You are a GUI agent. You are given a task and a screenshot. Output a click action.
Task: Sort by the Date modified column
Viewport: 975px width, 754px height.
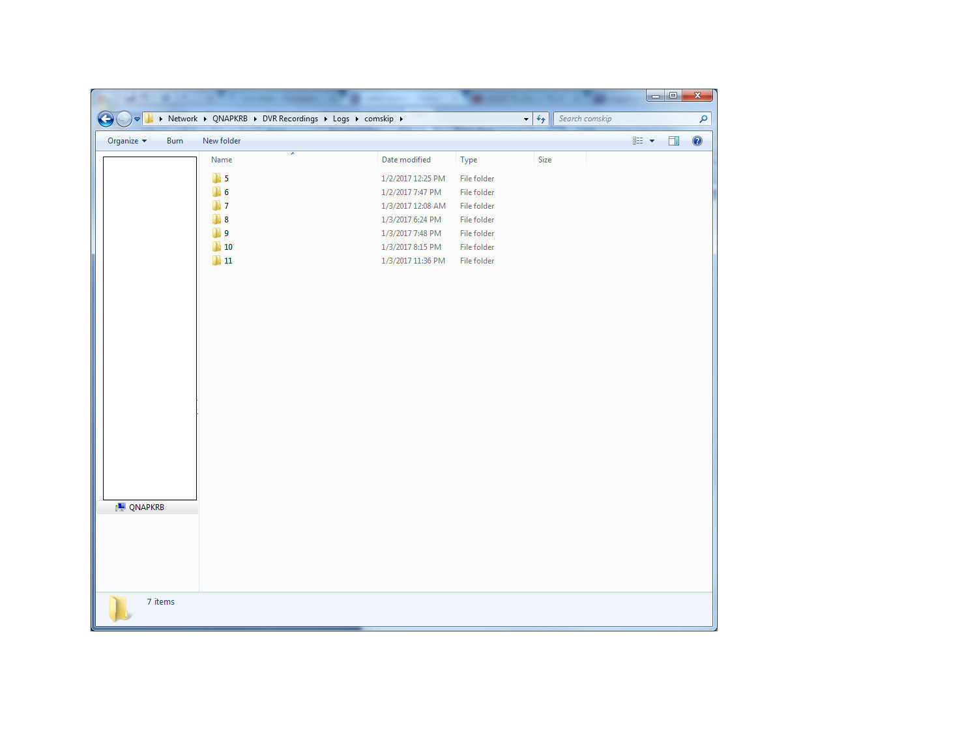[x=406, y=160]
